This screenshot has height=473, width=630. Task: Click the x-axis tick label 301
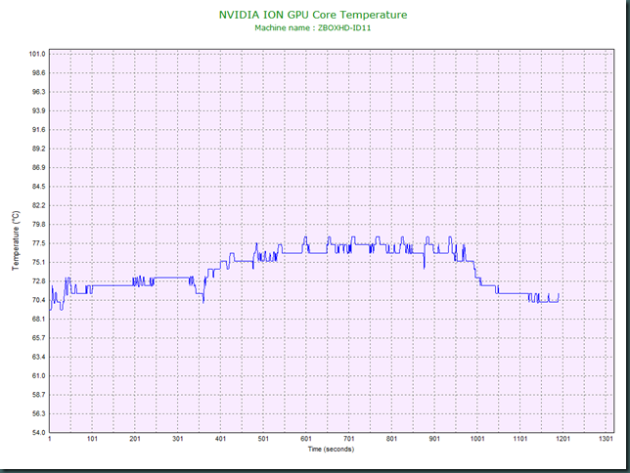[178, 439]
